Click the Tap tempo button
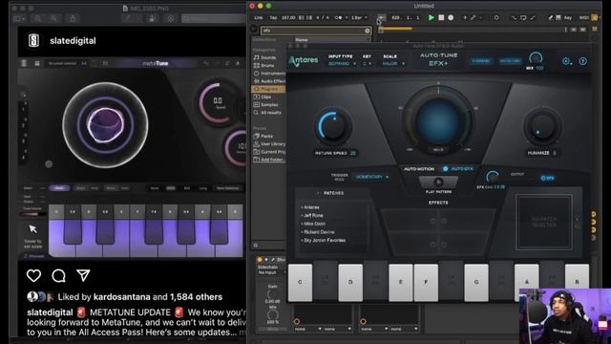Screen dimensions: 611x344 tap(274, 17)
